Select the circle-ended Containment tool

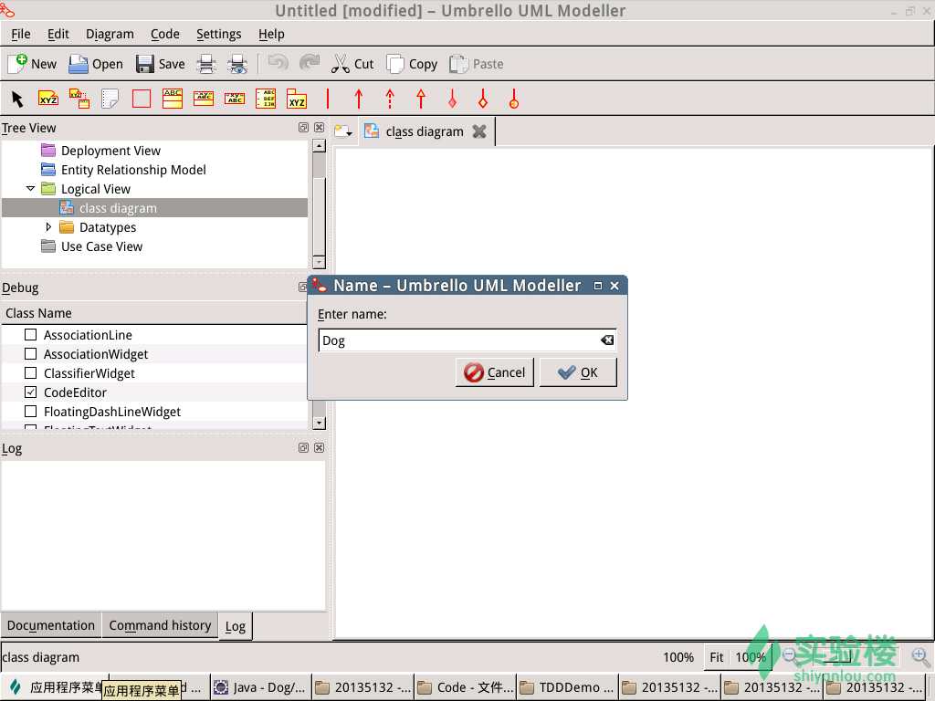514,99
